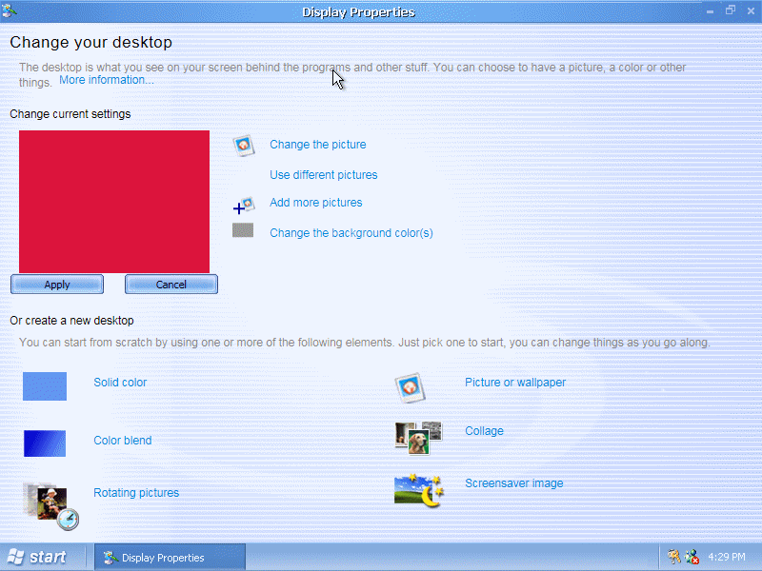The image size is (762, 571).
Task: Apply the current desktop settings
Action: point(57,285)
